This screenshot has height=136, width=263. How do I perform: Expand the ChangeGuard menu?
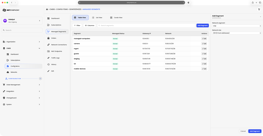[x=21, y=98]
